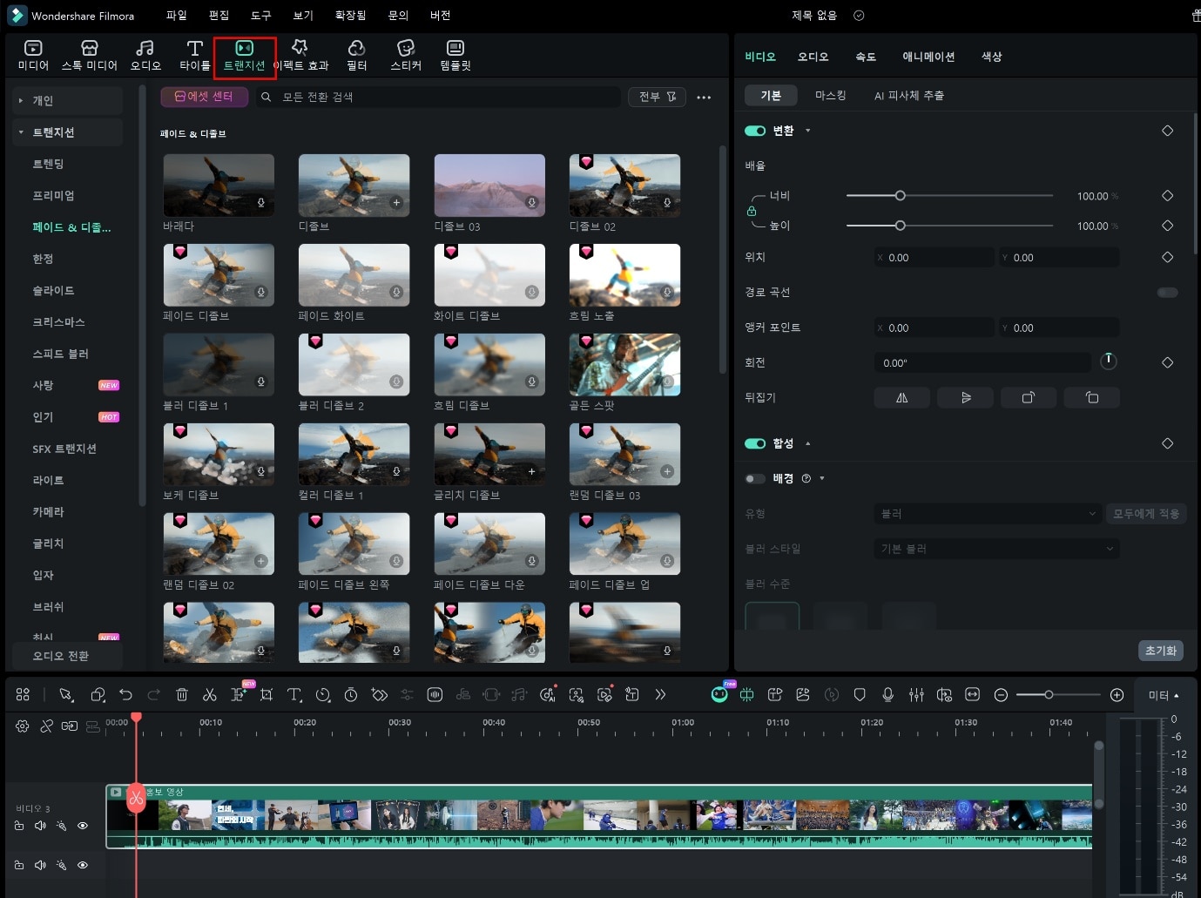Image resolution: width=1201 pixels, height=898 pixels.
Task: Switch to the 오디오 properties tab
Action: pyautogui.click(x=813, y=57)
